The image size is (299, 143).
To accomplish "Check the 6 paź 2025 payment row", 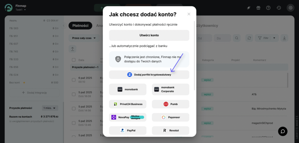I will pos(74,80).
